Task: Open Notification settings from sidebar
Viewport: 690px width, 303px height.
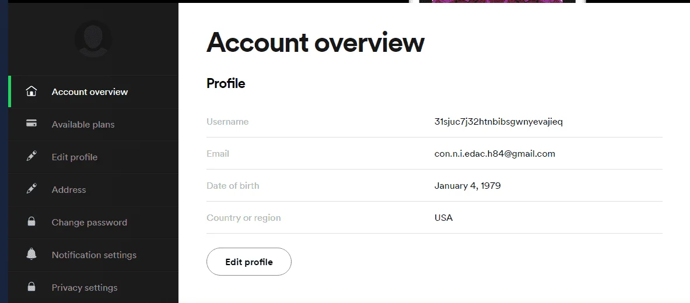Action: (x=93, y=255)
